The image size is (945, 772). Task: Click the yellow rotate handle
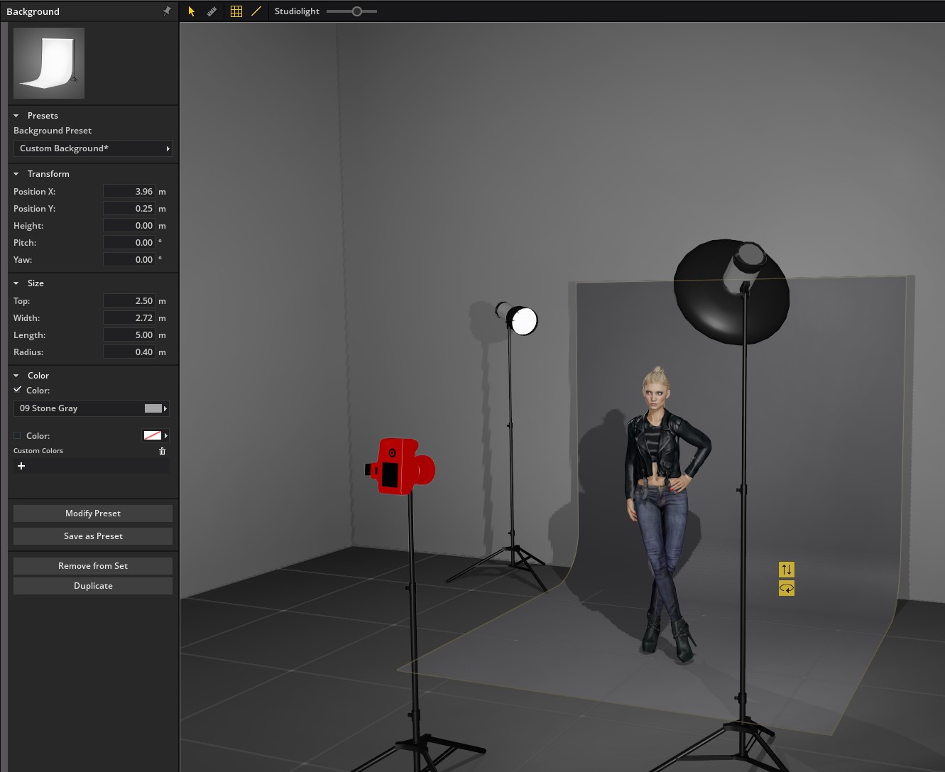coord(787,588)
